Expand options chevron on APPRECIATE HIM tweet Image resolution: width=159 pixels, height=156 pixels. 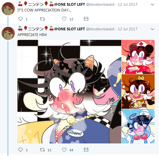152,29
